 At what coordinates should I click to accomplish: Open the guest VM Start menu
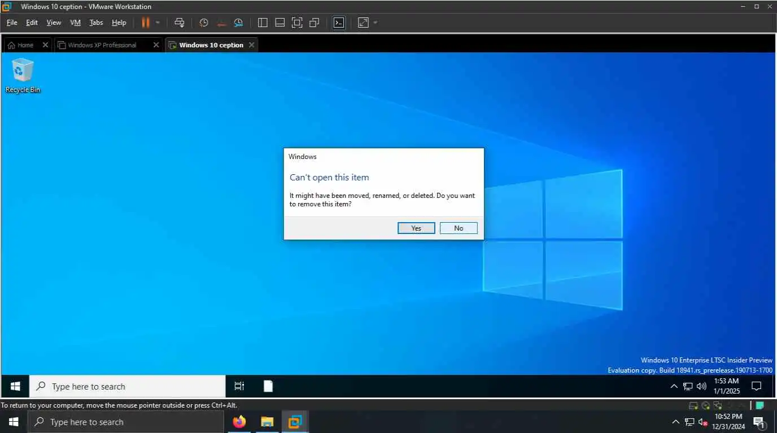tap(15, 386)
